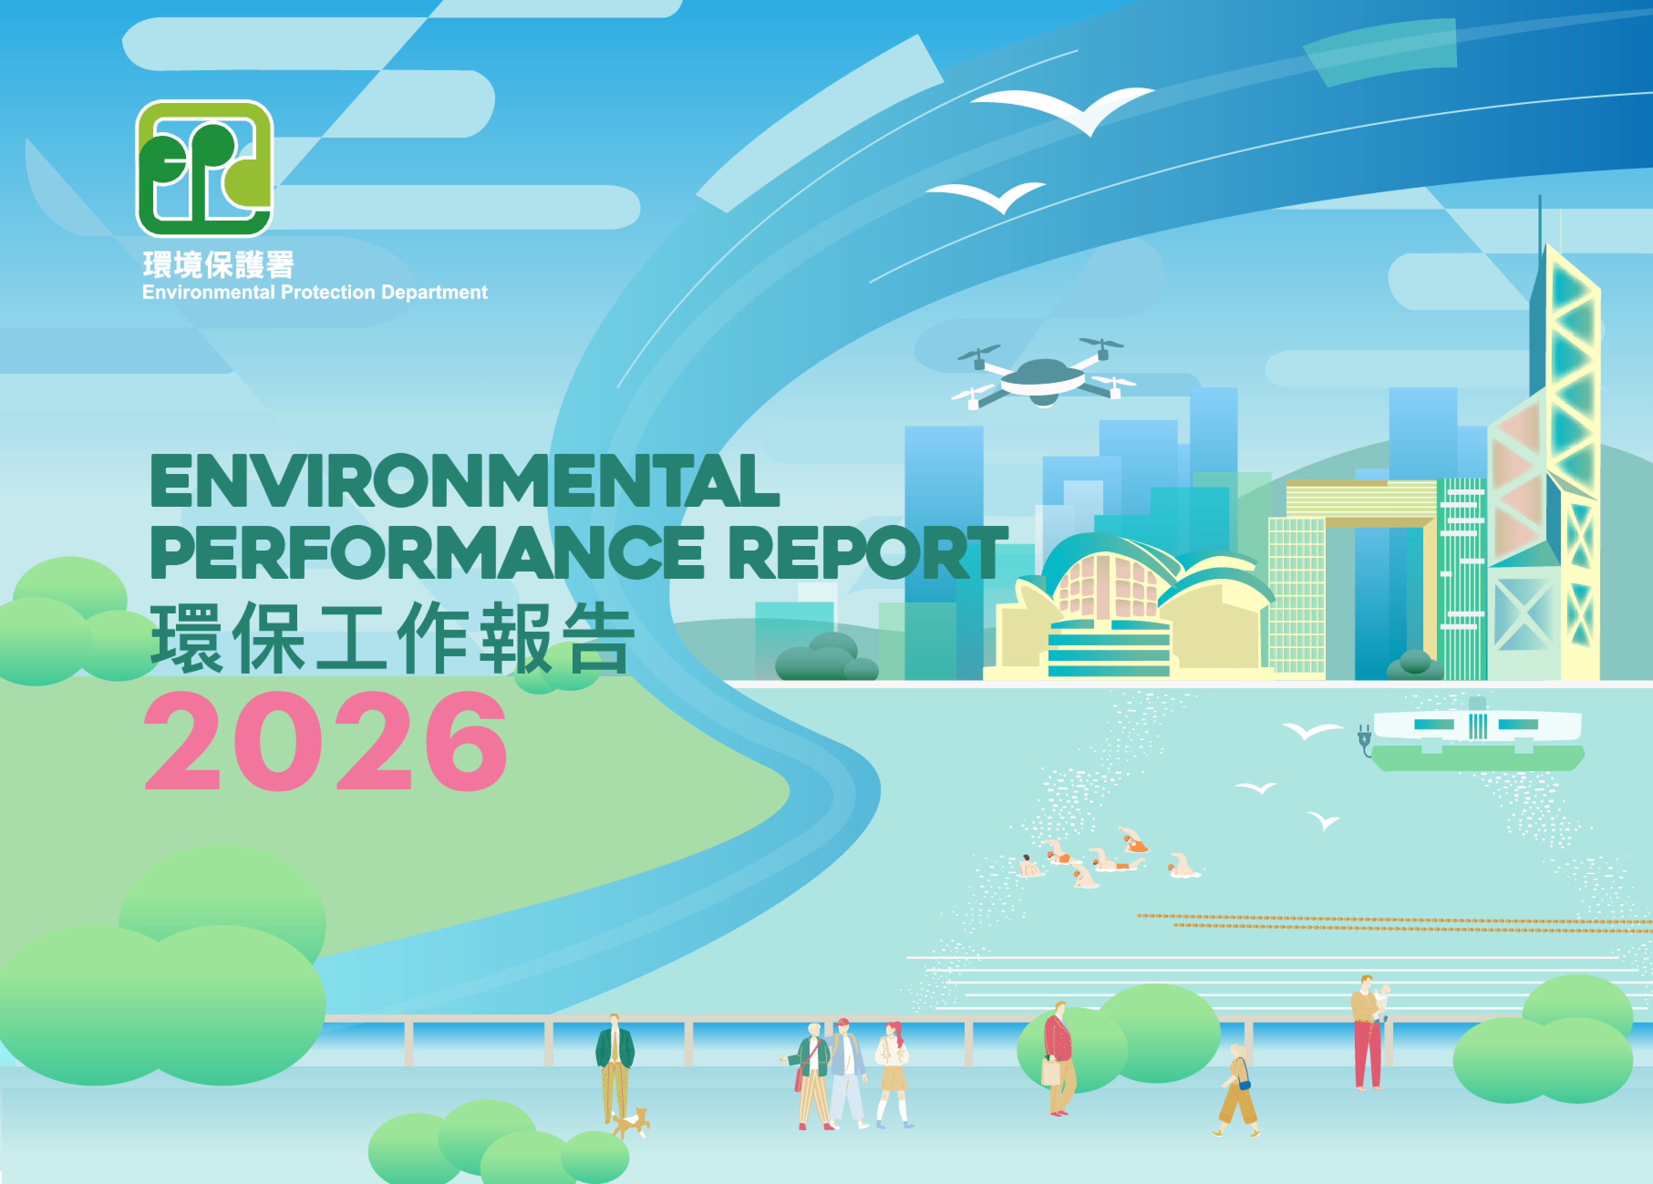This screenshot has width=1653, height=1184.
Task: Click the pink 2026 year text
Action: click(x=326, y=741)
